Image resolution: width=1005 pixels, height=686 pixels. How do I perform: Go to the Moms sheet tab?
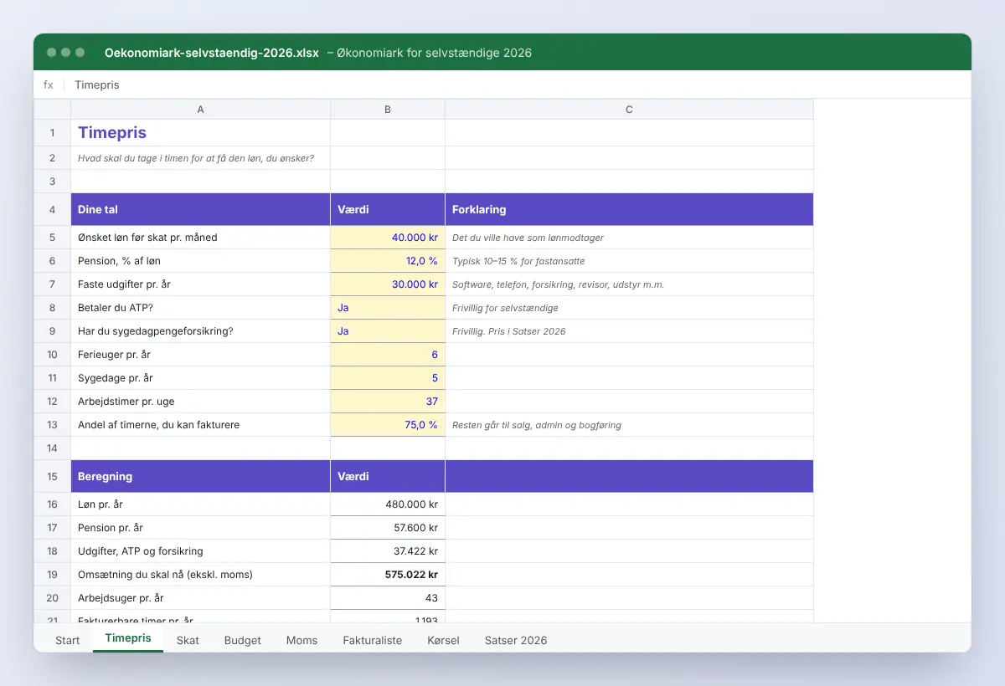pos(301,640)
